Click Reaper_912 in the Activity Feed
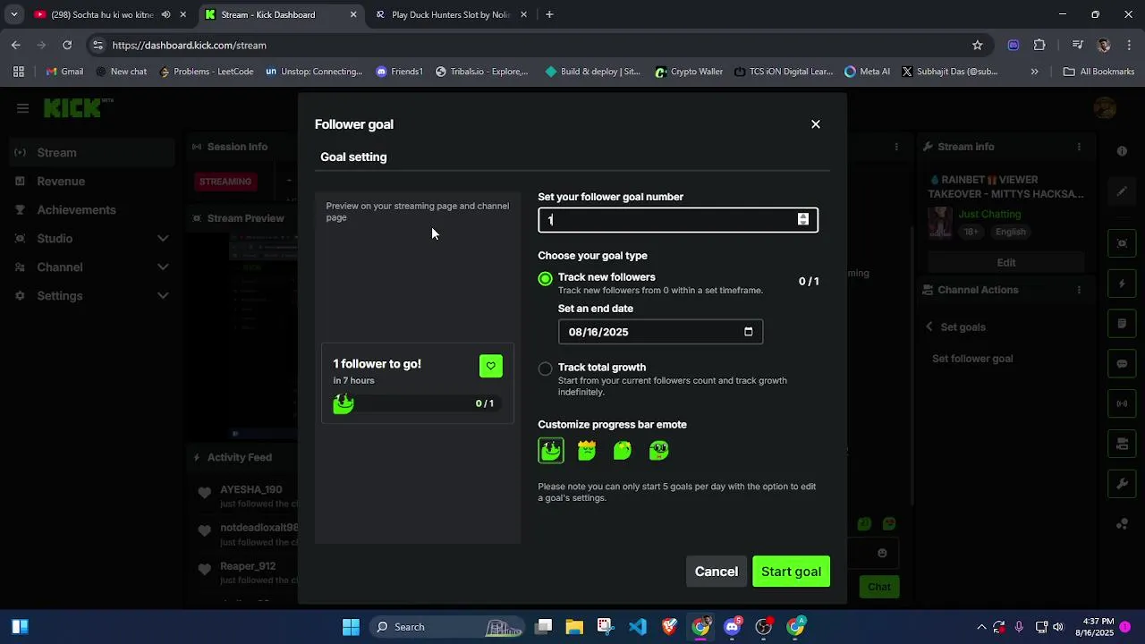This screenshot has height=644, width=1145. click(x=248, y=566)
